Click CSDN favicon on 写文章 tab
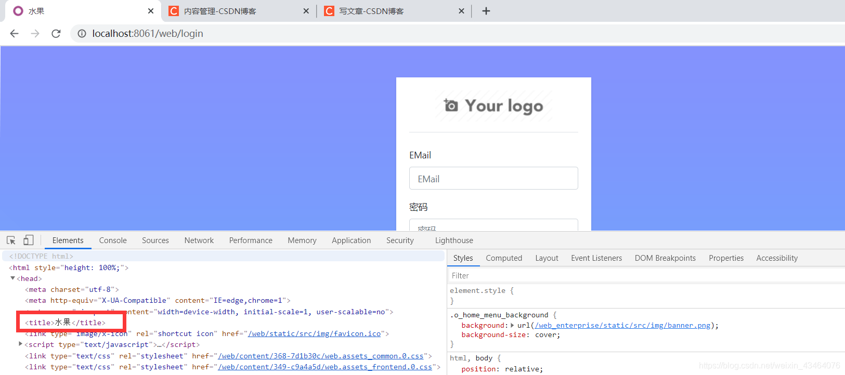The height and width of the screenshot is (375, 845). pyautogui.click(x=329, y=11)
